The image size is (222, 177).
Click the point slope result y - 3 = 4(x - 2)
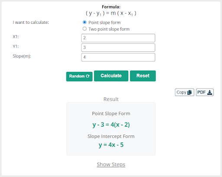tap(111, 125)
